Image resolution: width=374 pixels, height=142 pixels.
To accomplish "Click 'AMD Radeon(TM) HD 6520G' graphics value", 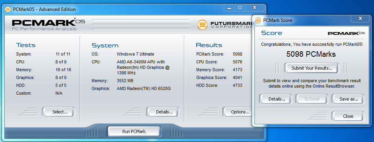I will 144,89.
